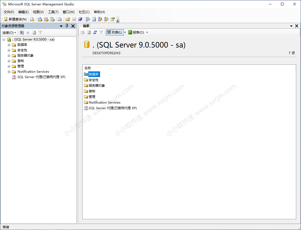
Task: Click the Database Engine Query toolbar icon
Action: tap(32, 19)
